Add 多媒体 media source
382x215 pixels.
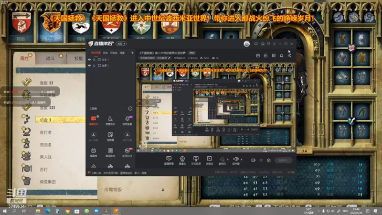tap(209, 161)
